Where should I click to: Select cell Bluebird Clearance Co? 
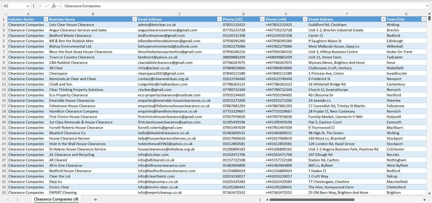pyautogui.click(x=93, y=133)
